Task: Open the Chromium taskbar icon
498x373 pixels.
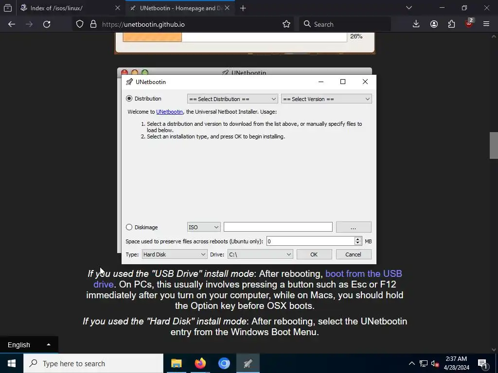Action: pos(224,363)
